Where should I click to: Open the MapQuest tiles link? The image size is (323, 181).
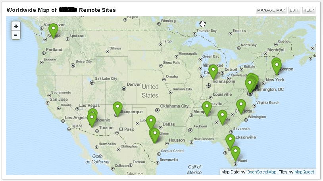304,172
